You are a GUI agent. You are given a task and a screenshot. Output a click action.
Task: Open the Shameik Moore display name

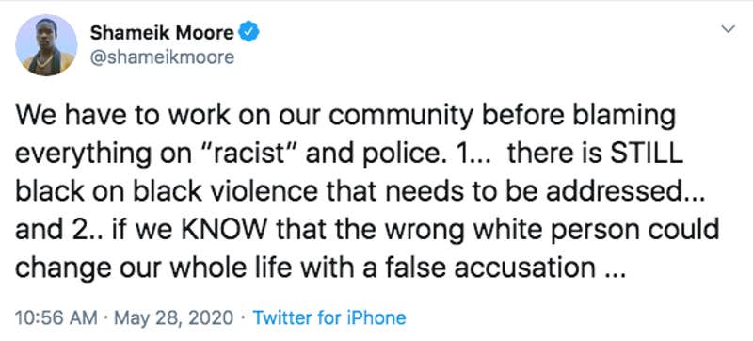pyautogui.click(x=162, y=32)
